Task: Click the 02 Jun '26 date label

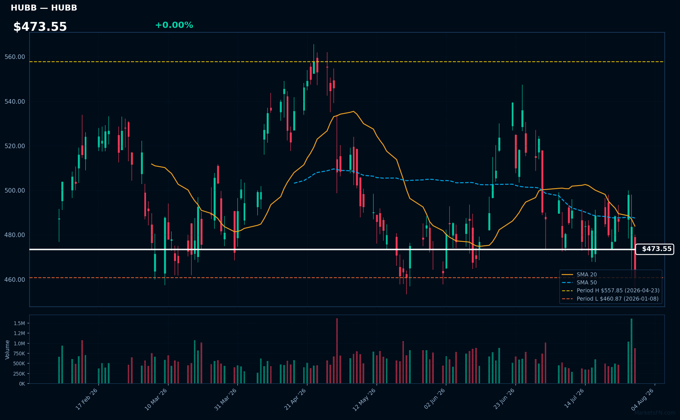Action: pyautogui.click(x=434, y=399)
